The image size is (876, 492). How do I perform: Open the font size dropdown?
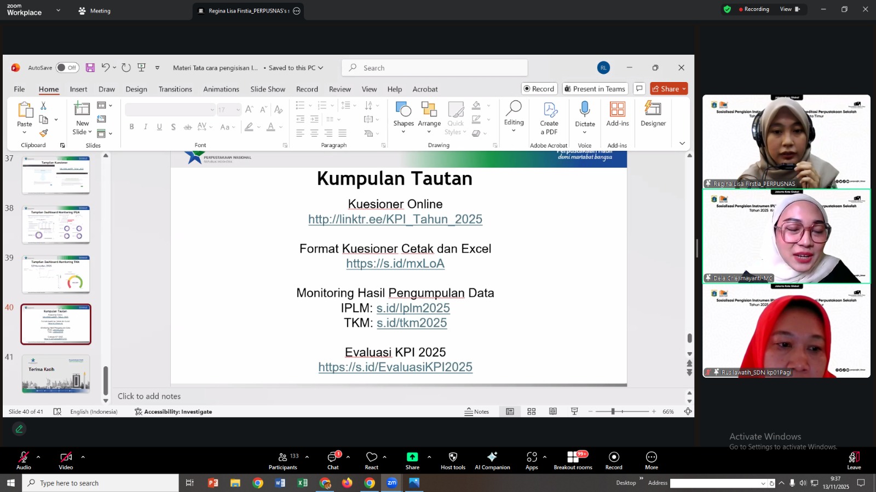tap(238, 109)
